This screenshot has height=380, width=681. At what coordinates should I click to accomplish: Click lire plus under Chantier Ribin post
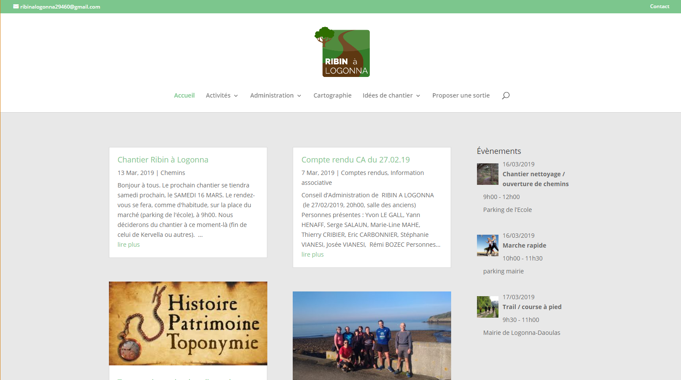tap(129, 245)
